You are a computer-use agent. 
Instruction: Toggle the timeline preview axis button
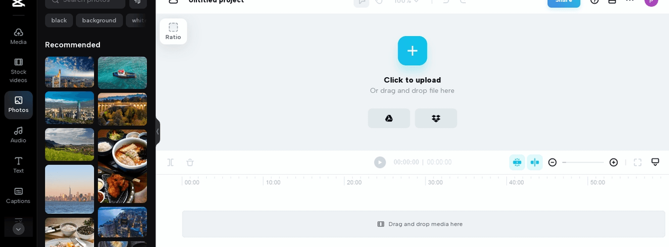click(x=535, y=162)
